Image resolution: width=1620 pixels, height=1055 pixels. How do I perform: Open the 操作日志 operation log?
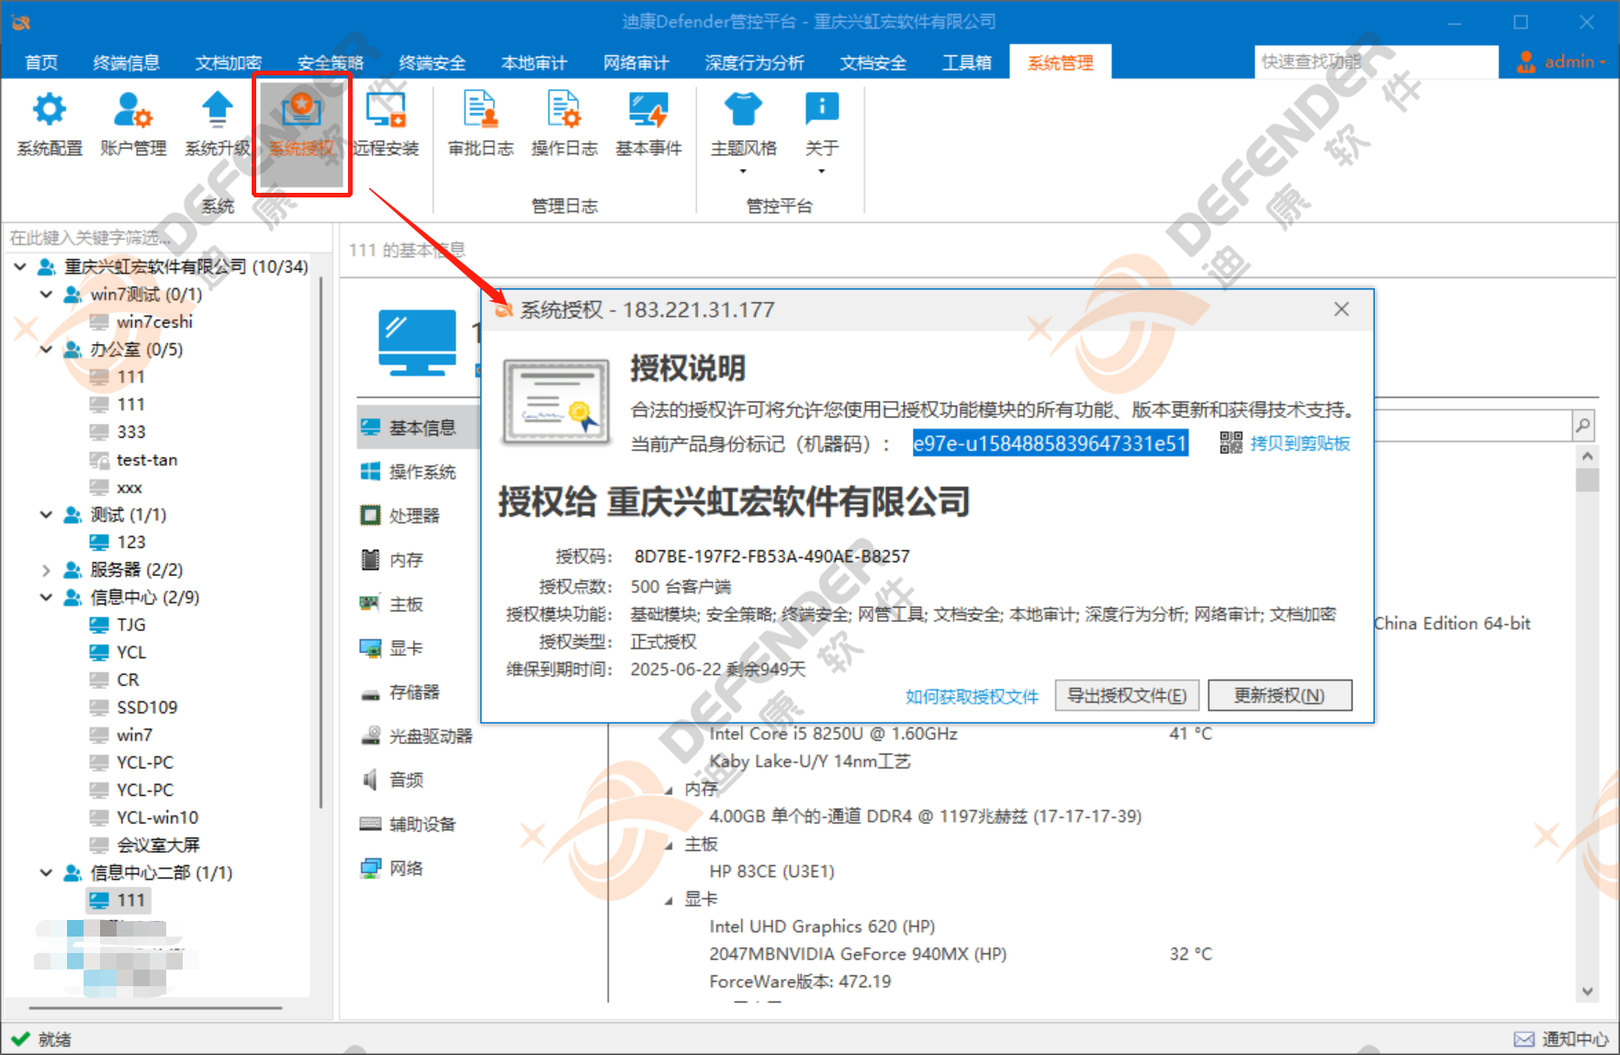(565, 124)
